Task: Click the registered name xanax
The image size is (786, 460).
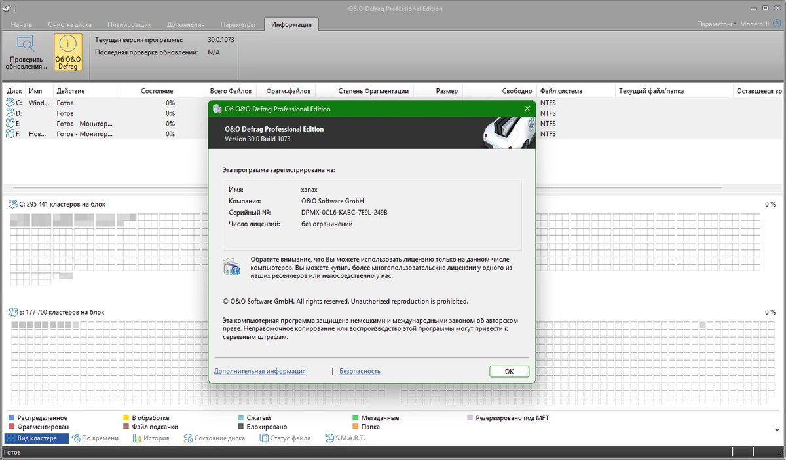Action: point(309,189)
